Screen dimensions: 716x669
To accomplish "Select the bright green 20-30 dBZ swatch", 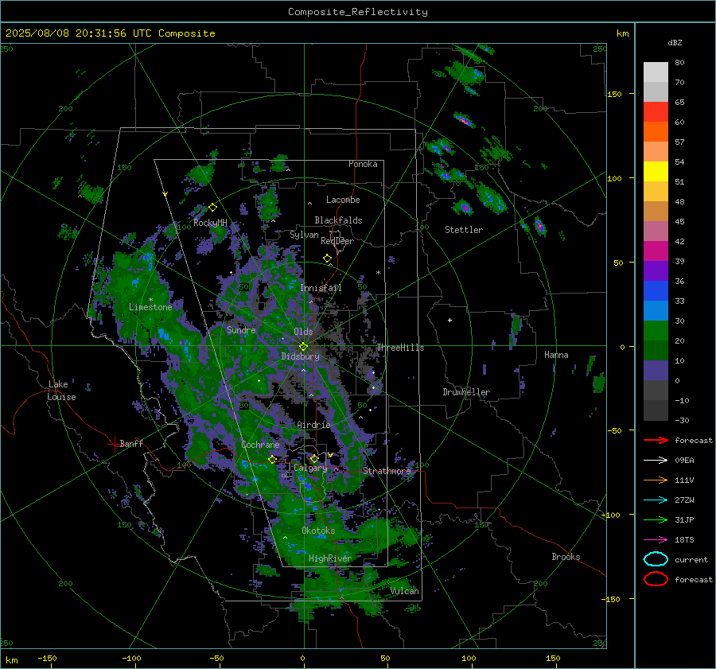I will [656, 331].
